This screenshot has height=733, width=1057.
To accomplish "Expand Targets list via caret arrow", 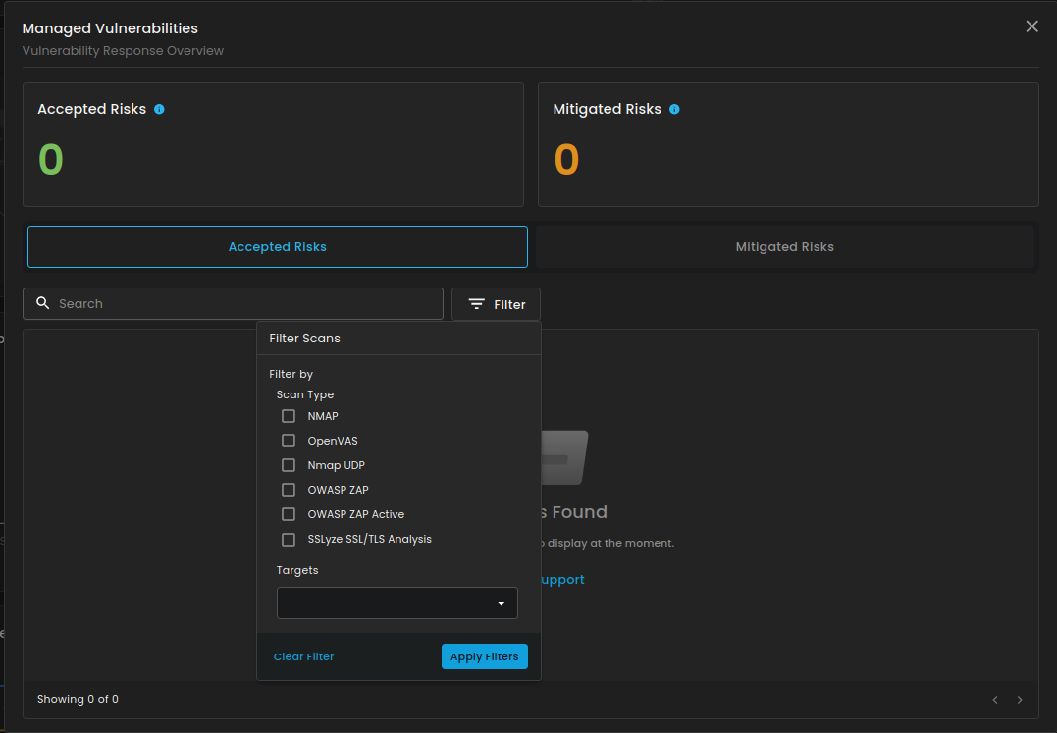I will coord(502,603).
